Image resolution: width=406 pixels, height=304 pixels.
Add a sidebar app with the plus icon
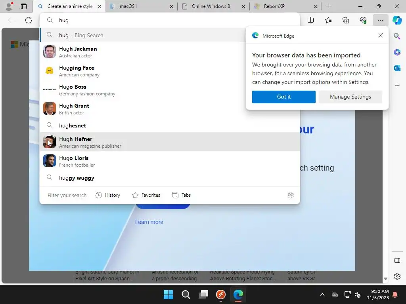[397, 85]
